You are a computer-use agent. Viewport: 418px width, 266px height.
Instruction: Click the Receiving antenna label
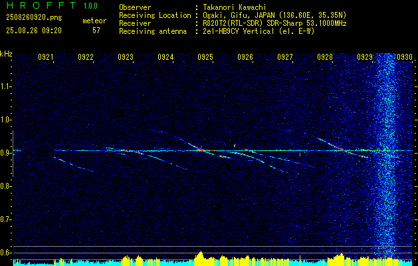point(153,31)
